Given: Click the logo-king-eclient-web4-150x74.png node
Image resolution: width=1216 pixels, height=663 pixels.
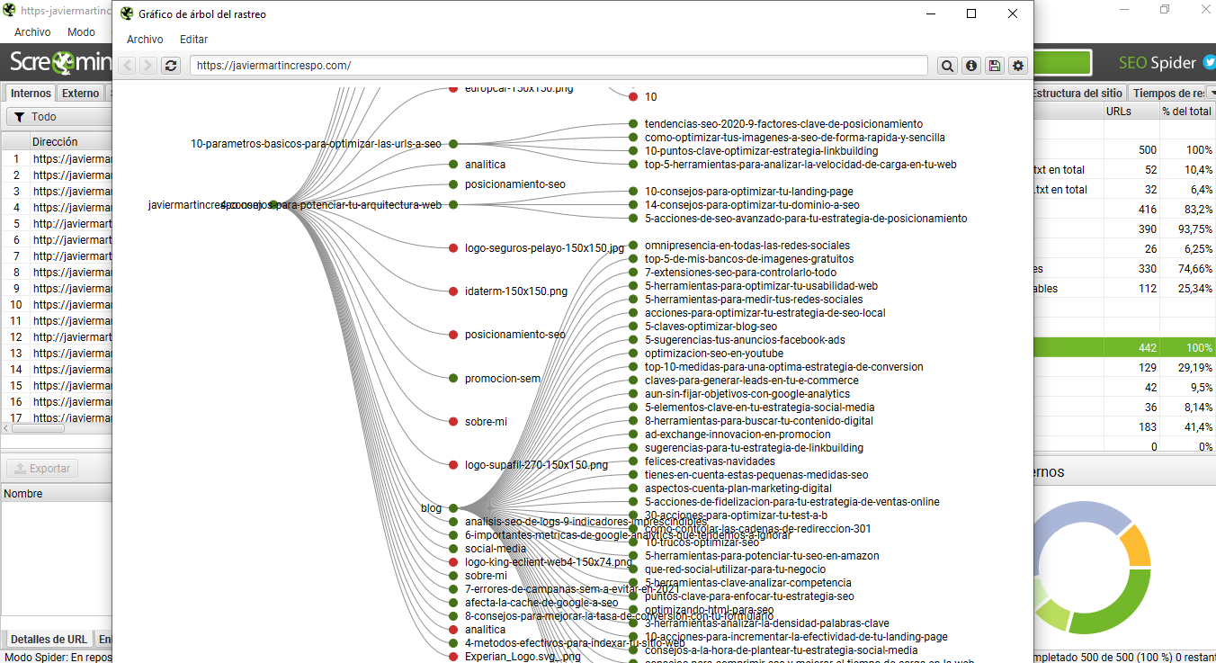Looking at the screenshot, I should [454, 562].
